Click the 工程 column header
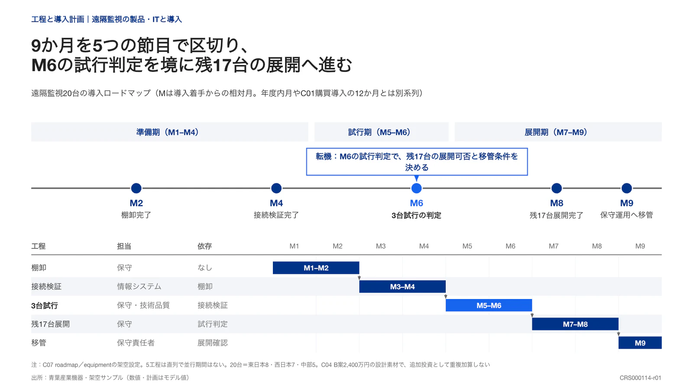693x390 pixels. click(39, 246)
